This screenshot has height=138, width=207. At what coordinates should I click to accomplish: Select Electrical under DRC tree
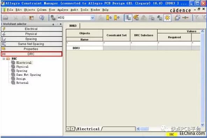(x=24, y=63)
